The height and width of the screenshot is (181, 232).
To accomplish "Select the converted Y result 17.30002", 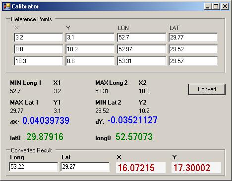I will (x=196, y=168).
